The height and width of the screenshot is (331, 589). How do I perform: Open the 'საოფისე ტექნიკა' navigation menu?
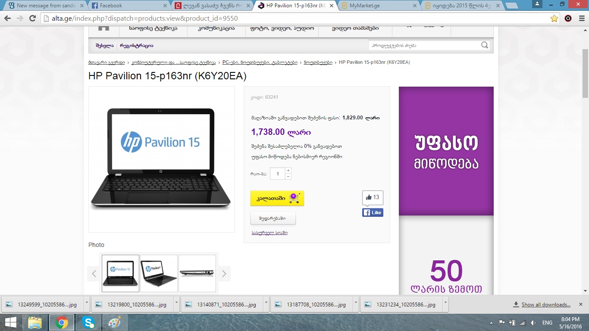[x=153, y=28]
